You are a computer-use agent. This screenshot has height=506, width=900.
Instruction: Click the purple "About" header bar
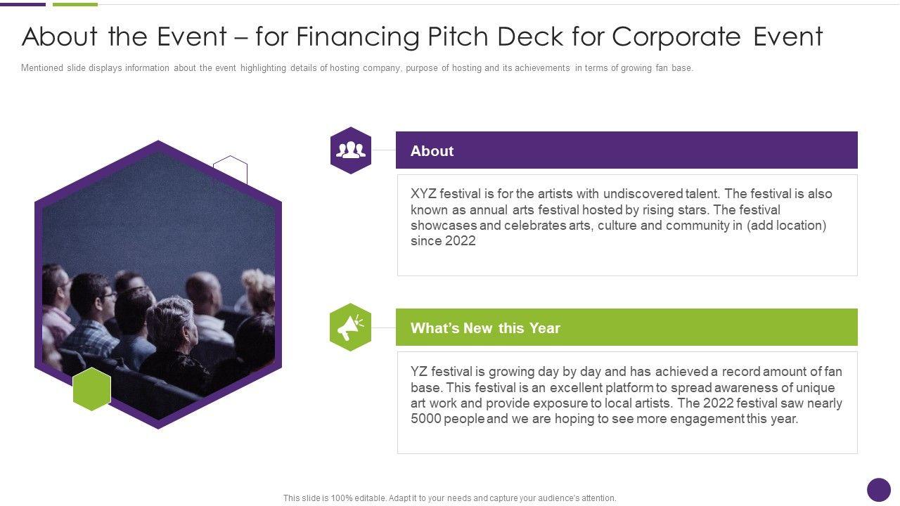(626, 150)
